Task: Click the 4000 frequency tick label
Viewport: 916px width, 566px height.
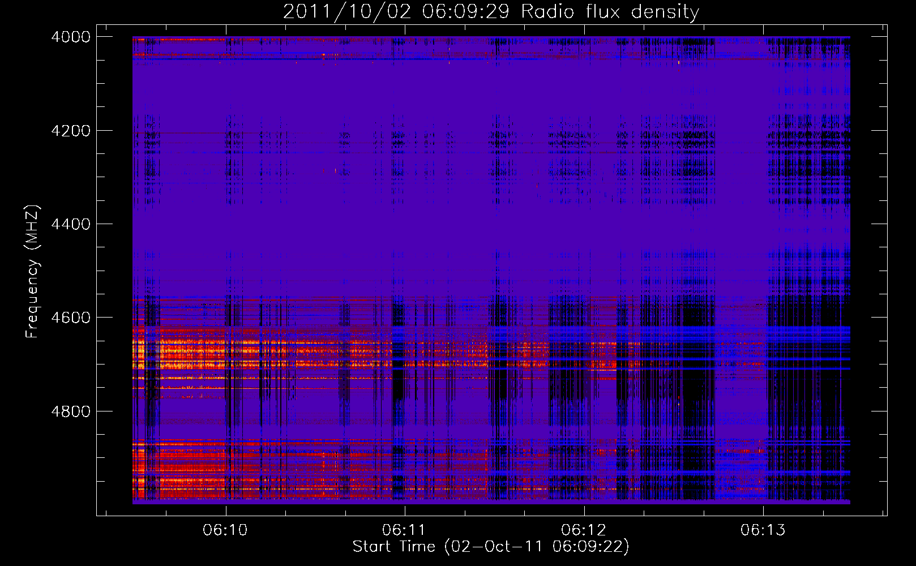Action: point(71,37)
